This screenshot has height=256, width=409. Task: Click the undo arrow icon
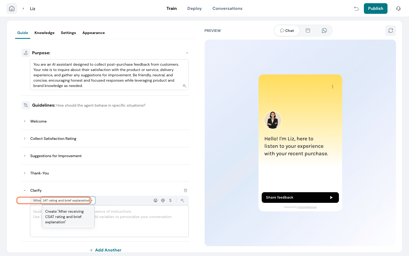point(356,9)
